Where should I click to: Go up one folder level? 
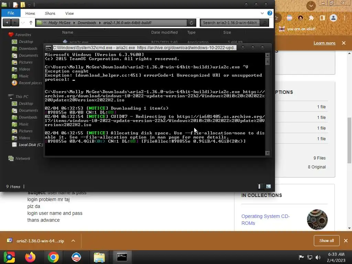31,23
